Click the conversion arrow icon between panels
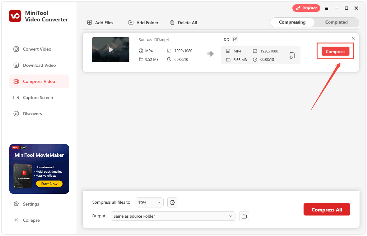 pyautogui.click(x=211, y=54)
